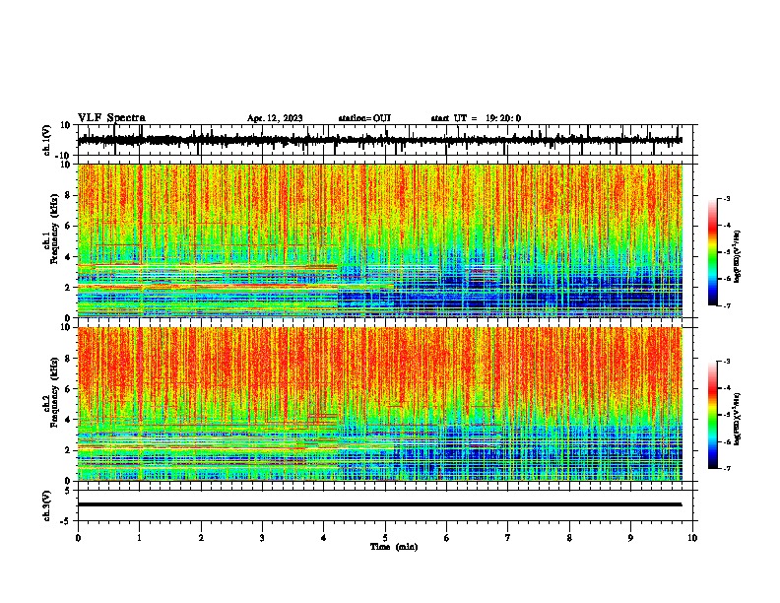Click the ch.1 spectrogram color scale bar

713,251
